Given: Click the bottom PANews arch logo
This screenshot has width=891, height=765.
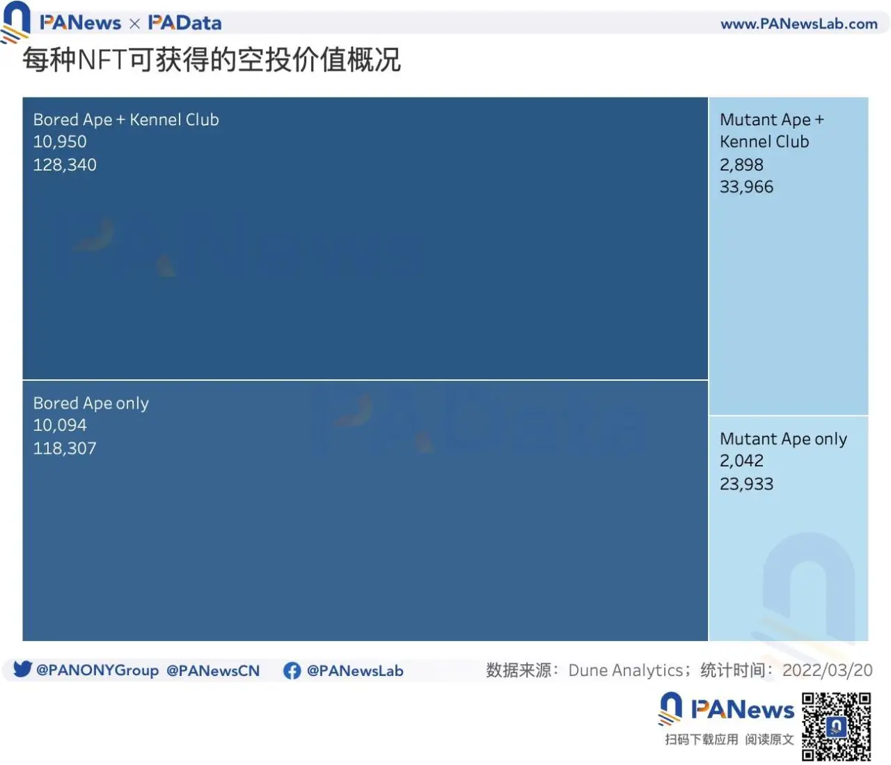Looking at the screenshot, I should click(670, 708).
